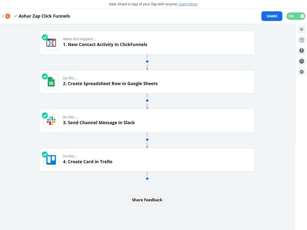The width and height of the screenshot is (307, 230).
Task: Click the SHARE button
Action: tap(272, 16)
